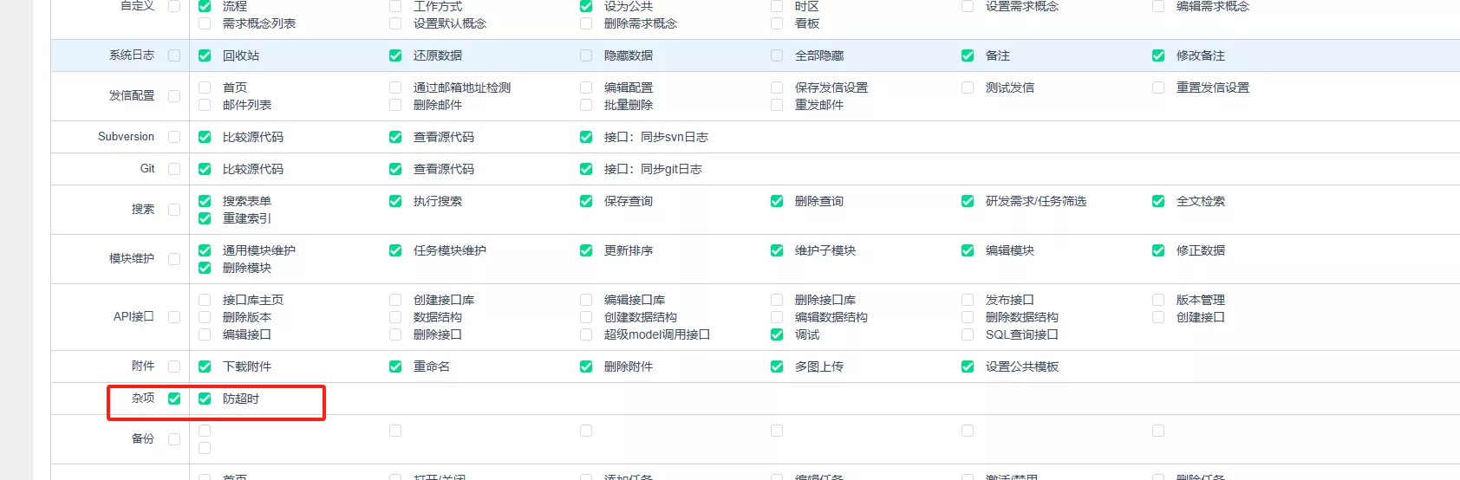Image resolution: width=1460 pixels, height=480 pixels.
Task: Check the 邮件列表 checkbox
Action: point(205,105)
